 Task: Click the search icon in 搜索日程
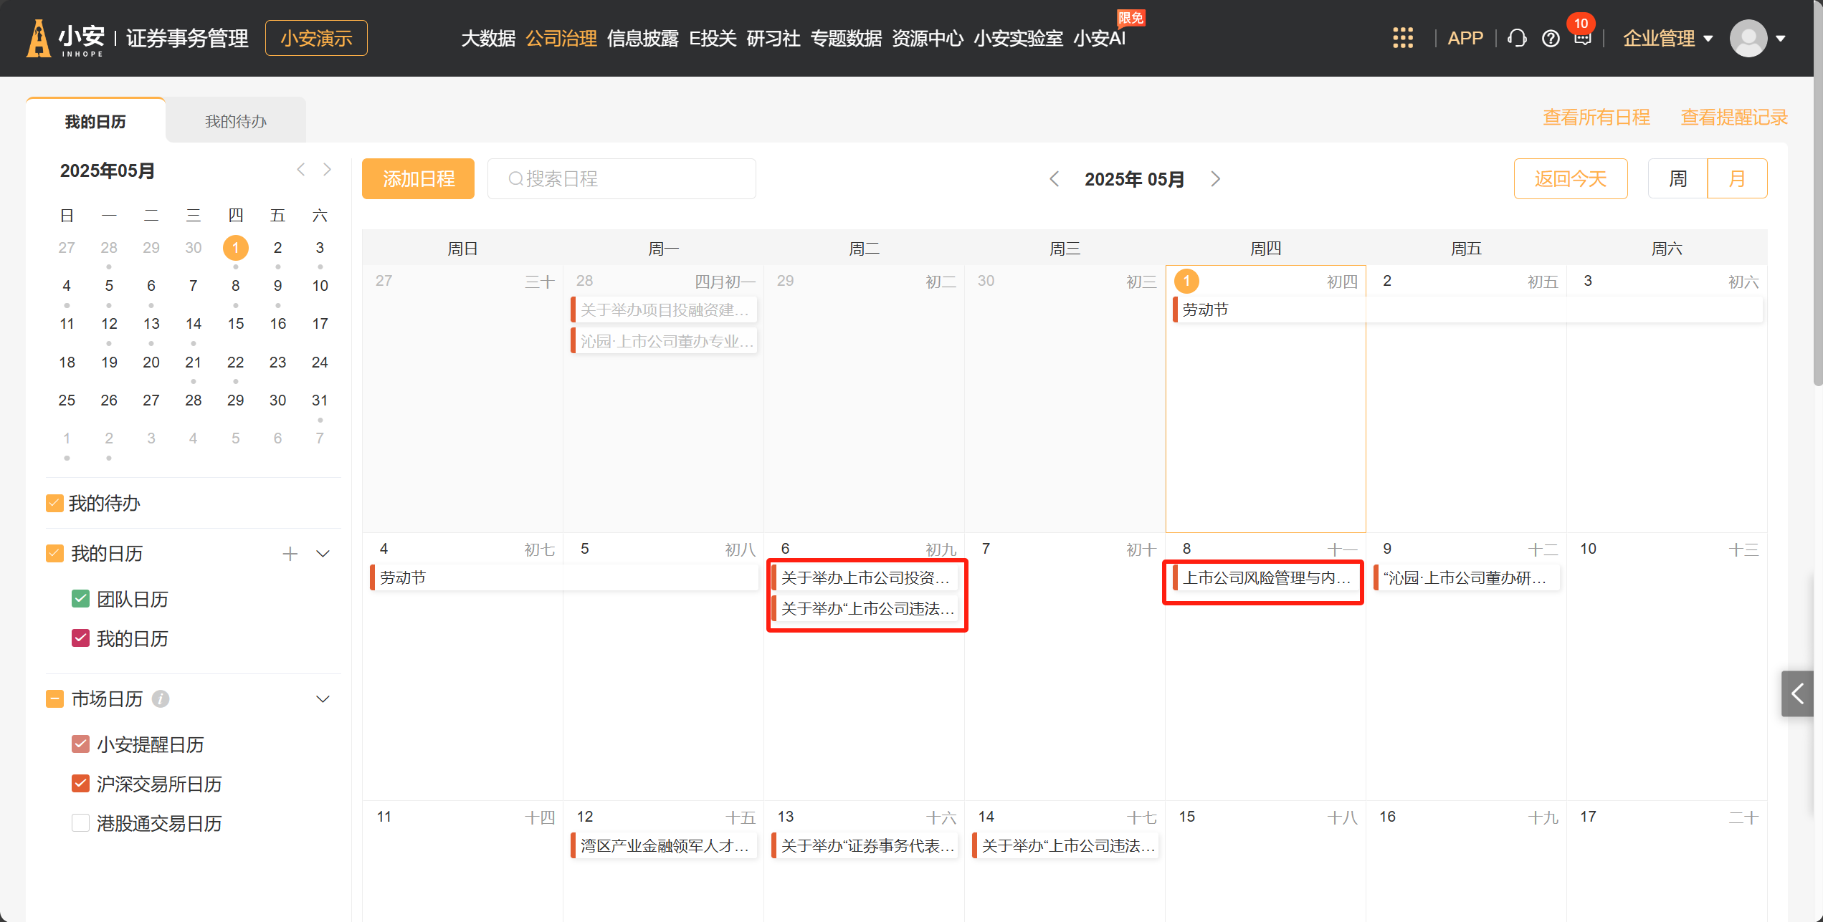[x=515, y=179]
